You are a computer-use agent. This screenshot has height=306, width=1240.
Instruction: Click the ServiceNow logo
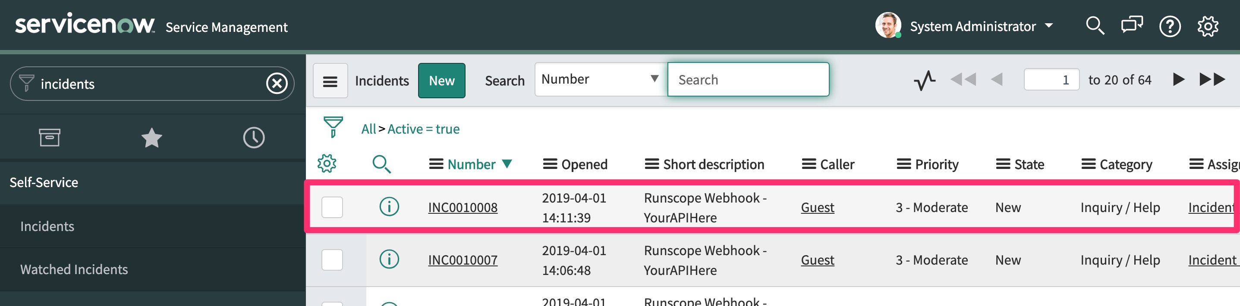click(85, 24)
